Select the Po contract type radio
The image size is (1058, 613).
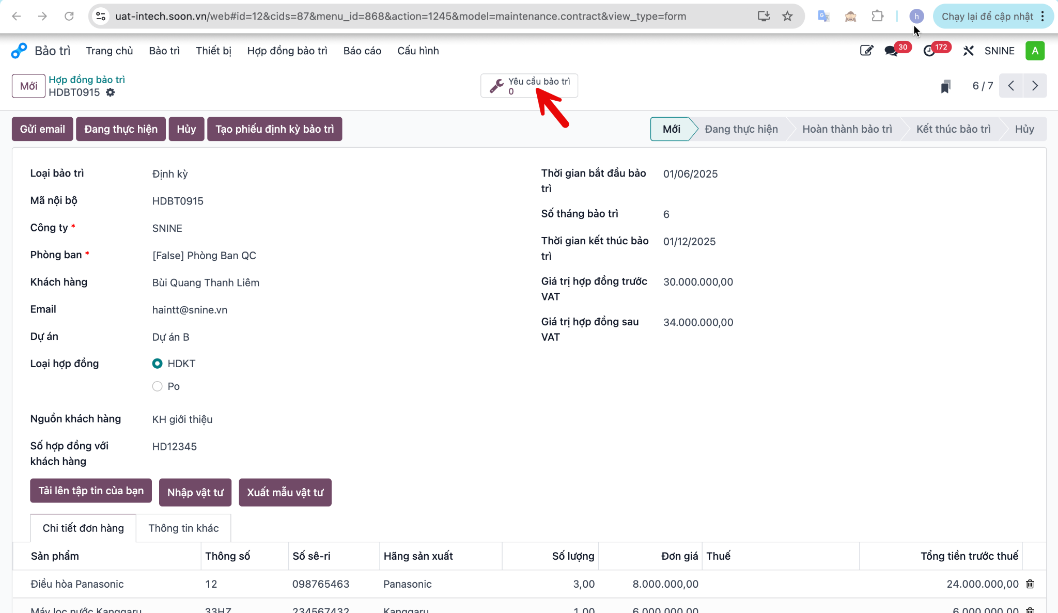coord(157,386)
